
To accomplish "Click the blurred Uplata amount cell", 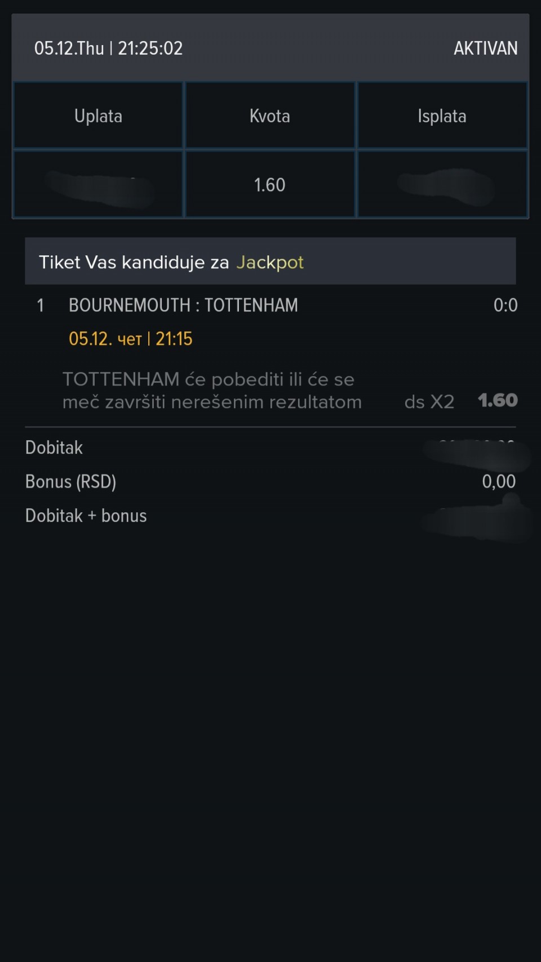I will [98, 185].
